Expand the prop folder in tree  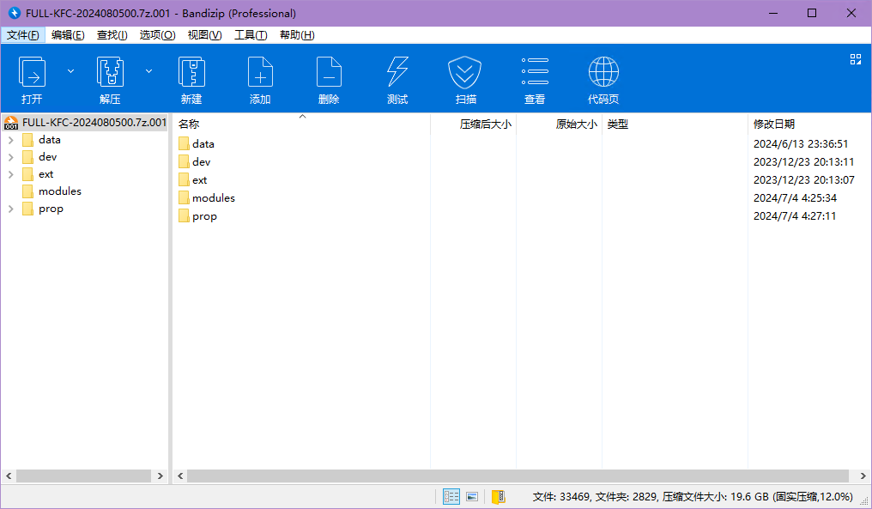pyautogui.click(x=10, y=209)
